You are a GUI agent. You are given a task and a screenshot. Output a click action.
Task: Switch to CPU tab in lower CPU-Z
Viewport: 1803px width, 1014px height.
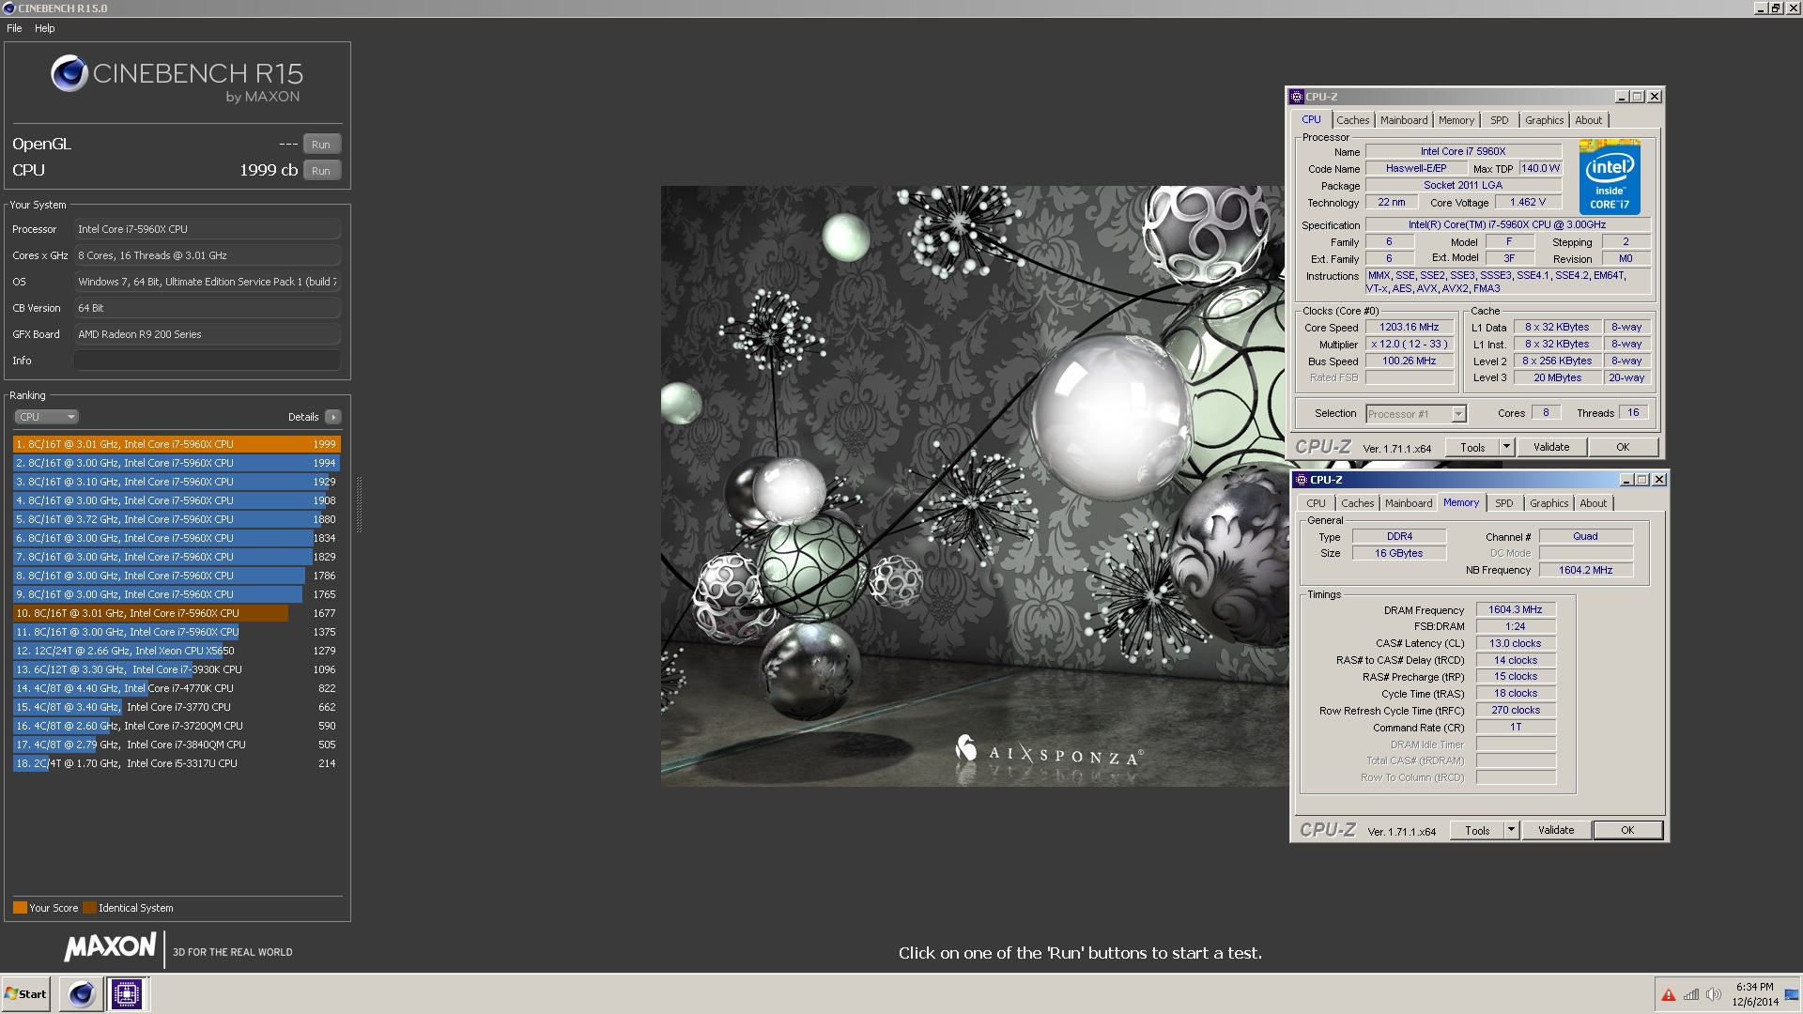click(1316, 503)
